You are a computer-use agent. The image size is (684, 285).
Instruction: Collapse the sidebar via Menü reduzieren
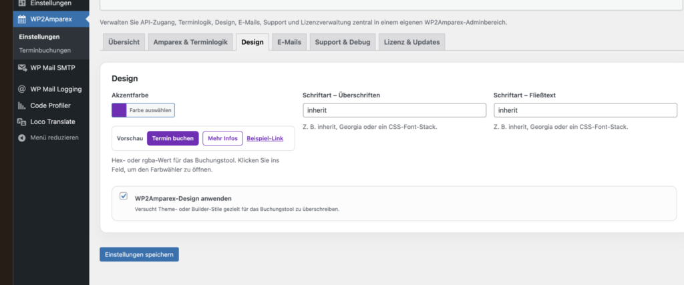51,137
